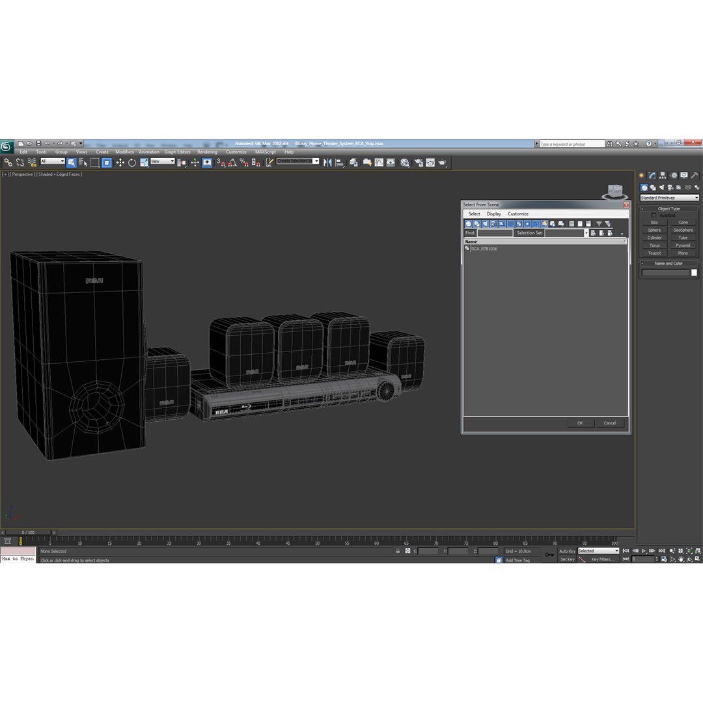This screenshot has width=703, height=703.
Task: Click the Mirror tool icon
Action: [327, 162]
